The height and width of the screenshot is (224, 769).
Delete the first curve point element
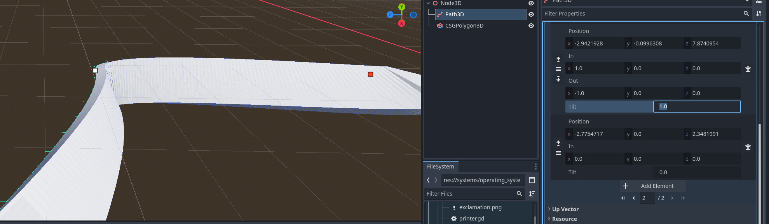coord(748,69)
